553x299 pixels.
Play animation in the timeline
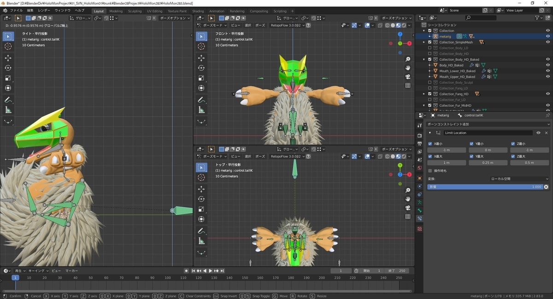coord(211,271)
